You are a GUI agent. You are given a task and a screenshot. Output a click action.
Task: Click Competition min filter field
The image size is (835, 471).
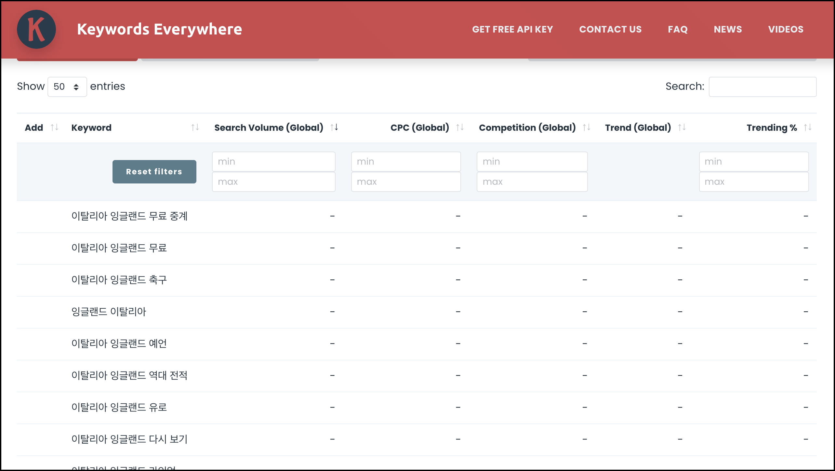532,162
